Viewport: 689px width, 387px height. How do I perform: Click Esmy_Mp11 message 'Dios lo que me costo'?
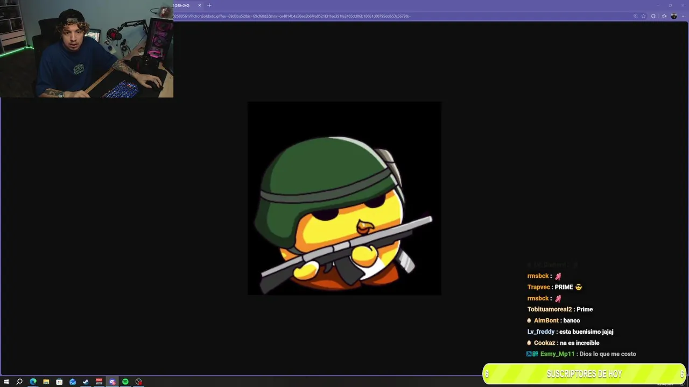pyautogui.click(x=607, y=354)
